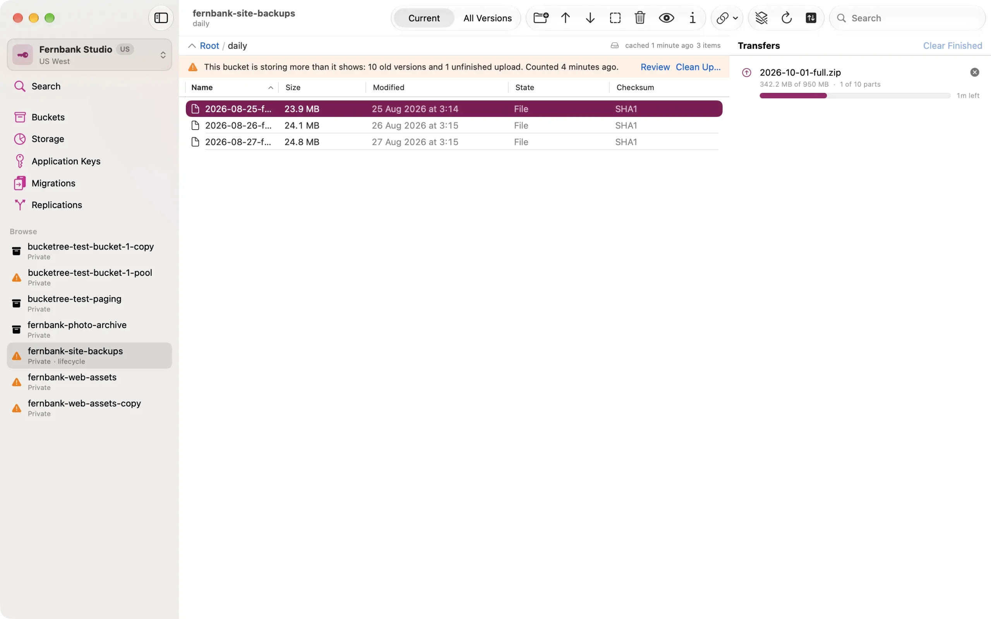The height and width of the screenshot is (619, 991).
Task: Click Clean Up… in warning banner
Action: tap(698, 67)
